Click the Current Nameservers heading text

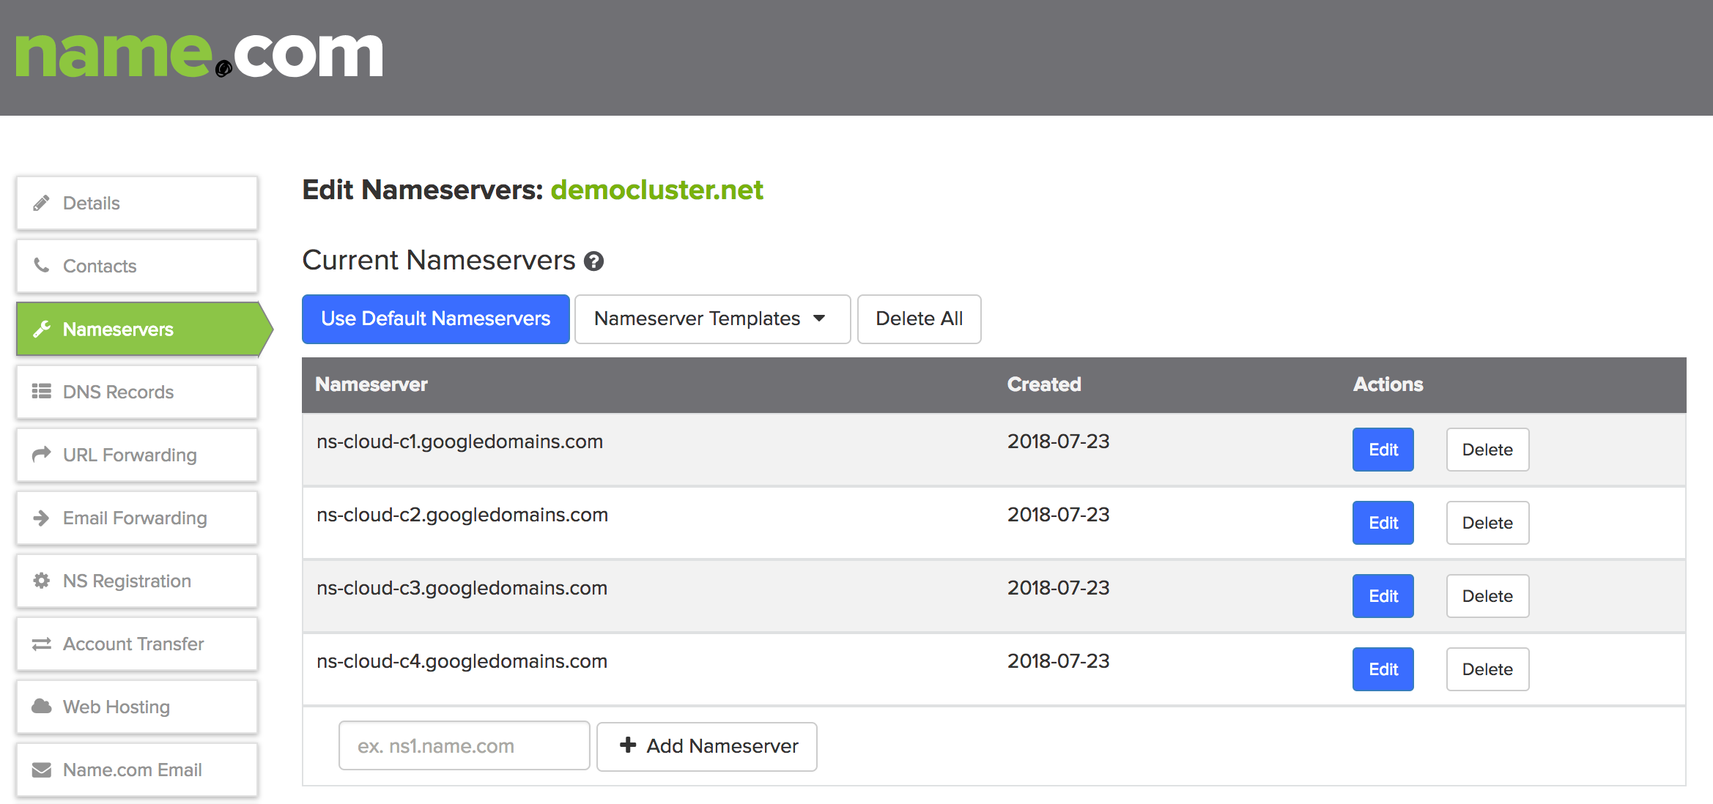pos(438,261)
